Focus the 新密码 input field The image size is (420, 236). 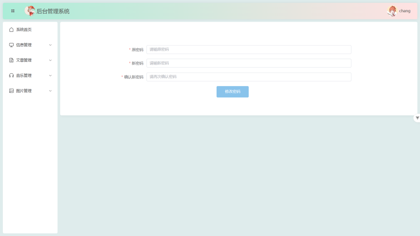pyautogui.click(x=249, y=63)
